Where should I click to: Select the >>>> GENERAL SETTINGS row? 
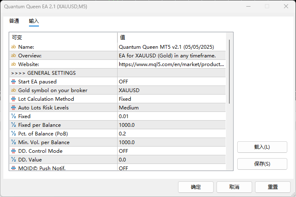pos(118,73)
